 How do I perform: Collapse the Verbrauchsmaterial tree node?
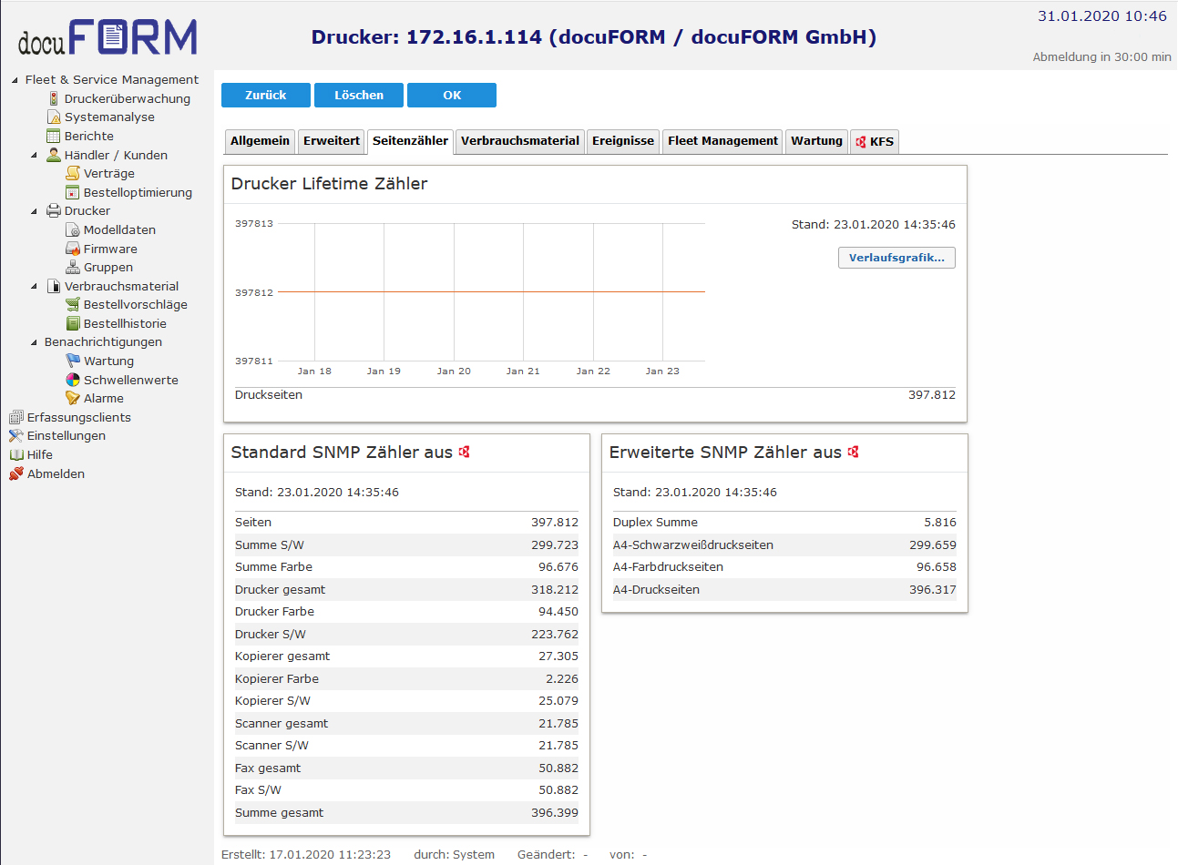coord(34,286)
